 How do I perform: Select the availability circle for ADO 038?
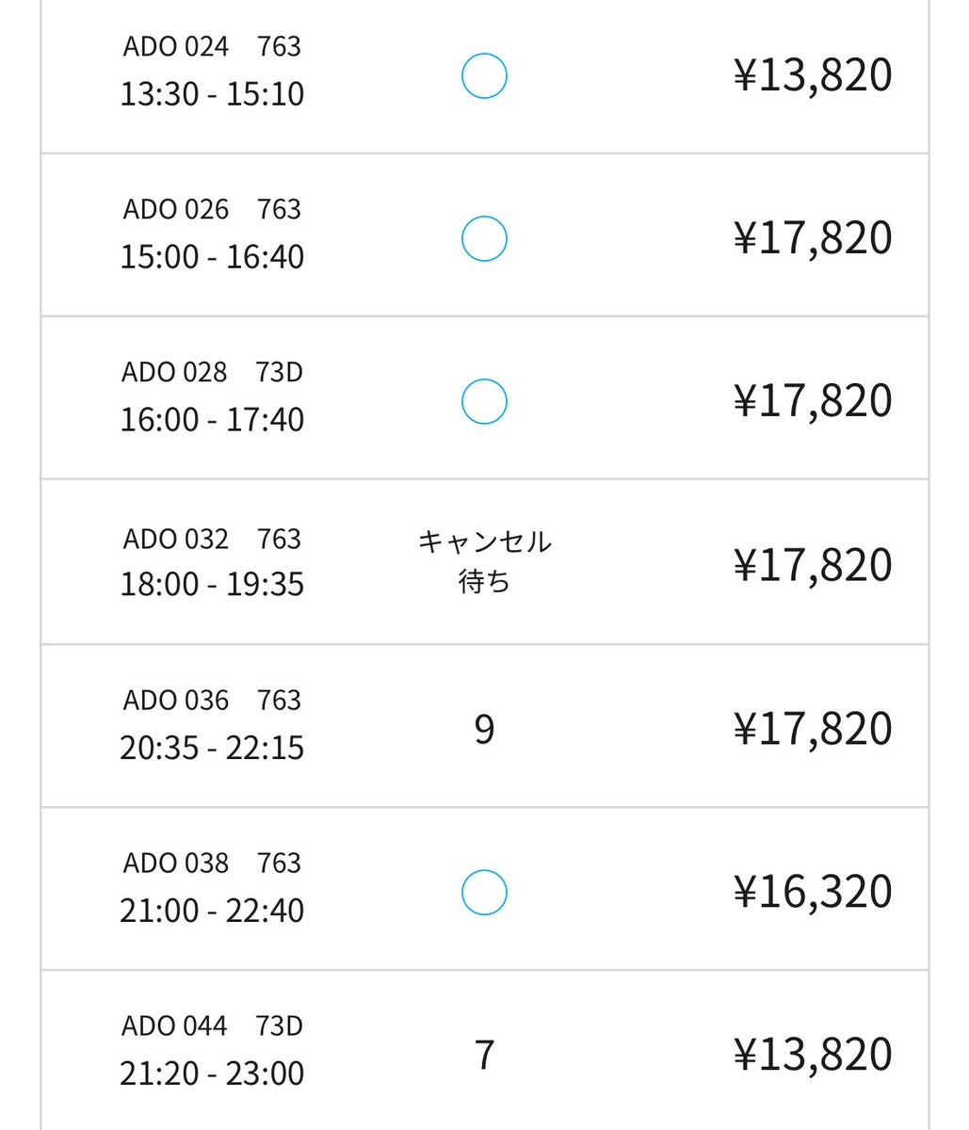tap(484, 893)
